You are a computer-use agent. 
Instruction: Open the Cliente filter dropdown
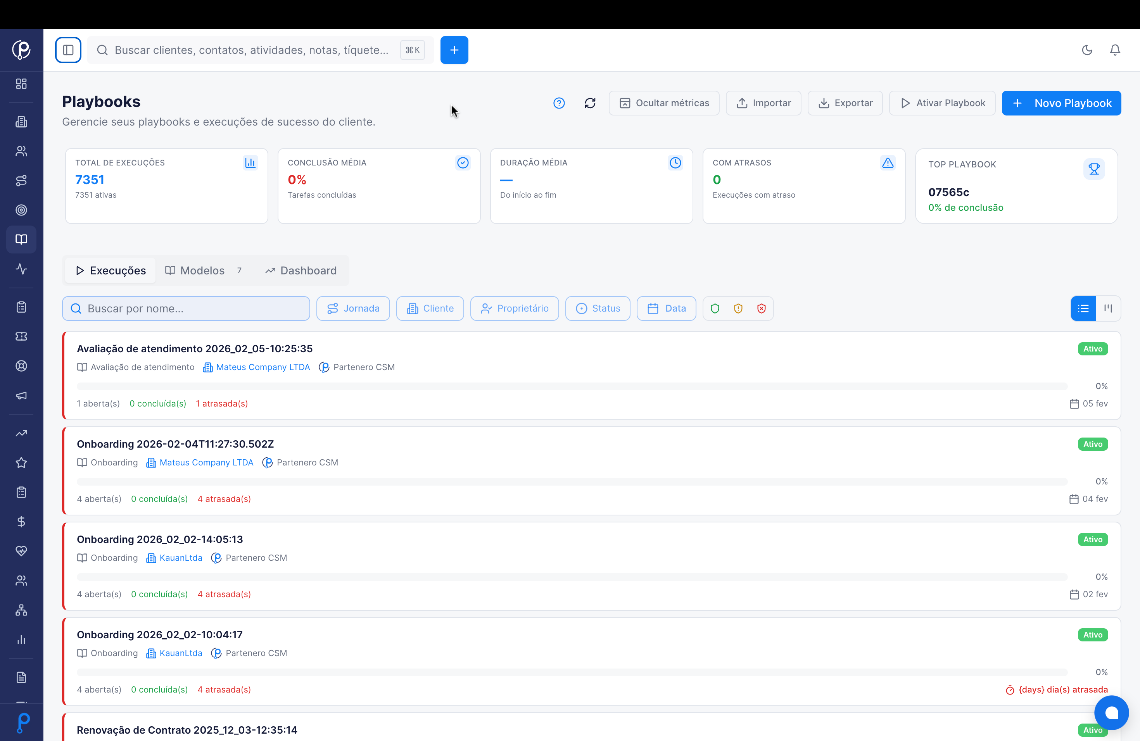click(430, 308)
